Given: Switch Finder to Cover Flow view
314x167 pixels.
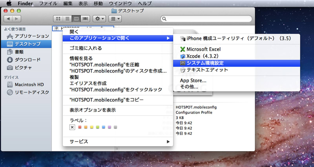Looking at the screenshot, I should pos(85,18).
